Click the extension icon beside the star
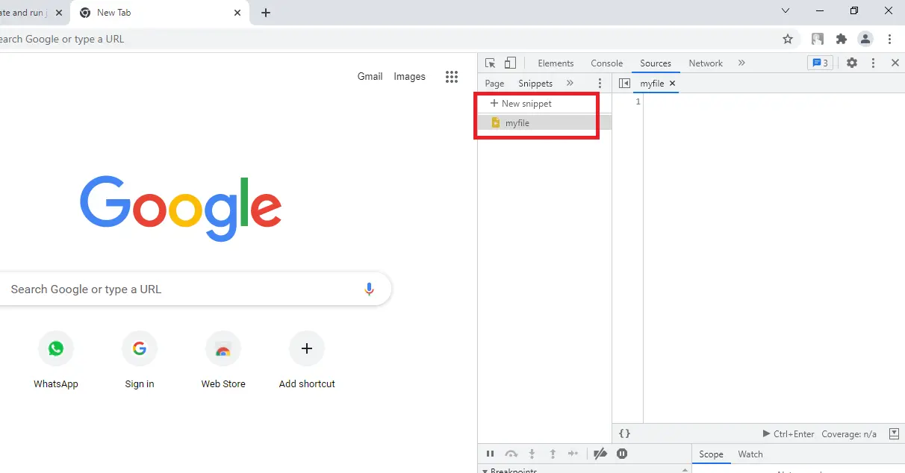 click(818, 39)
